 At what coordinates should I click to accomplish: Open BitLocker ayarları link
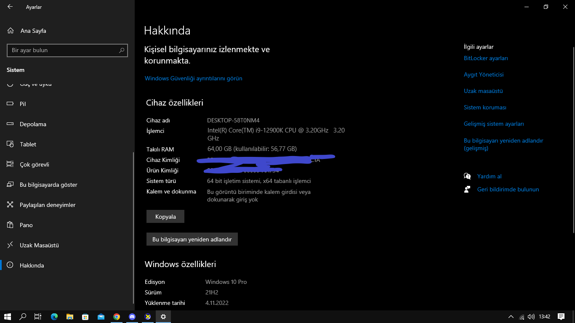point(486,58)
